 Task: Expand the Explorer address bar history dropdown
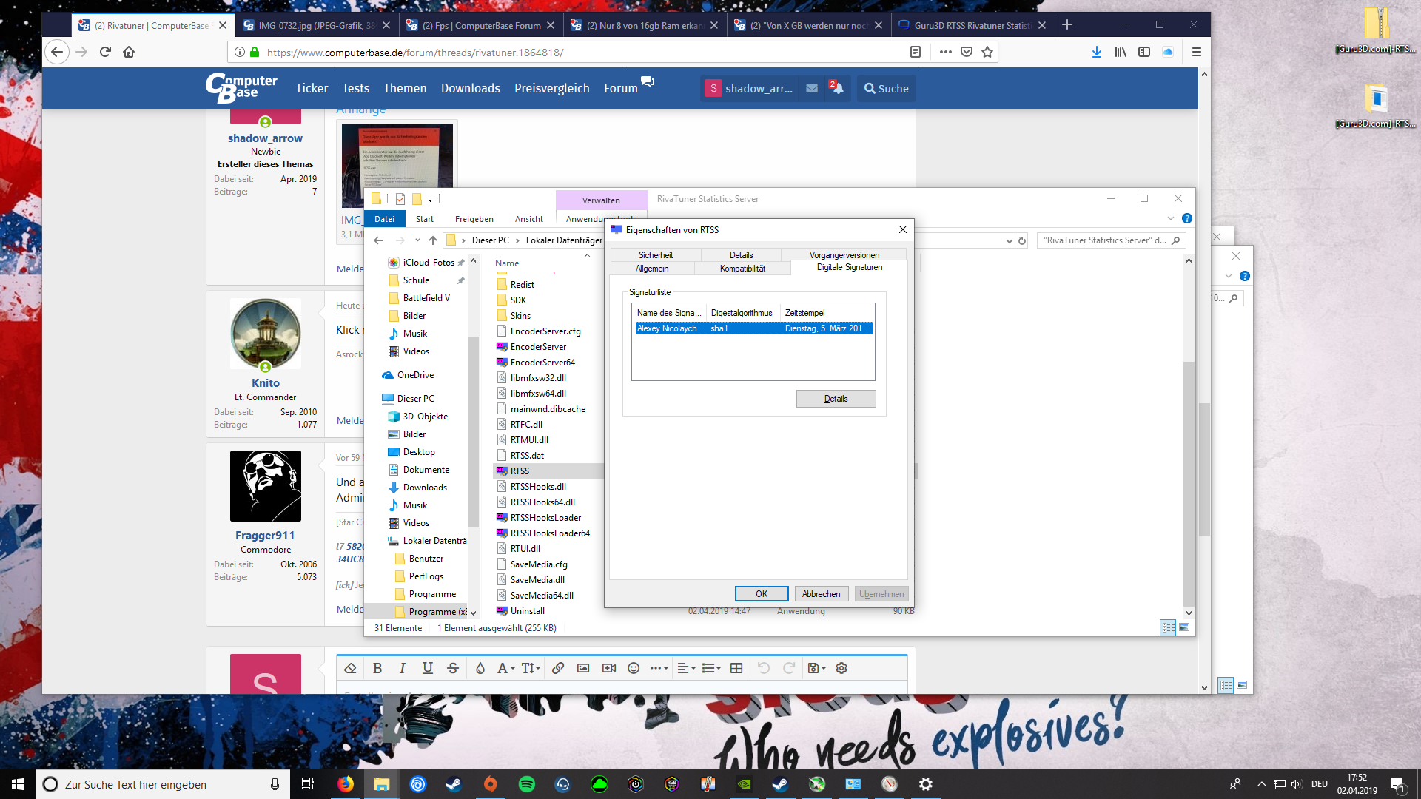pos(1009,240)
